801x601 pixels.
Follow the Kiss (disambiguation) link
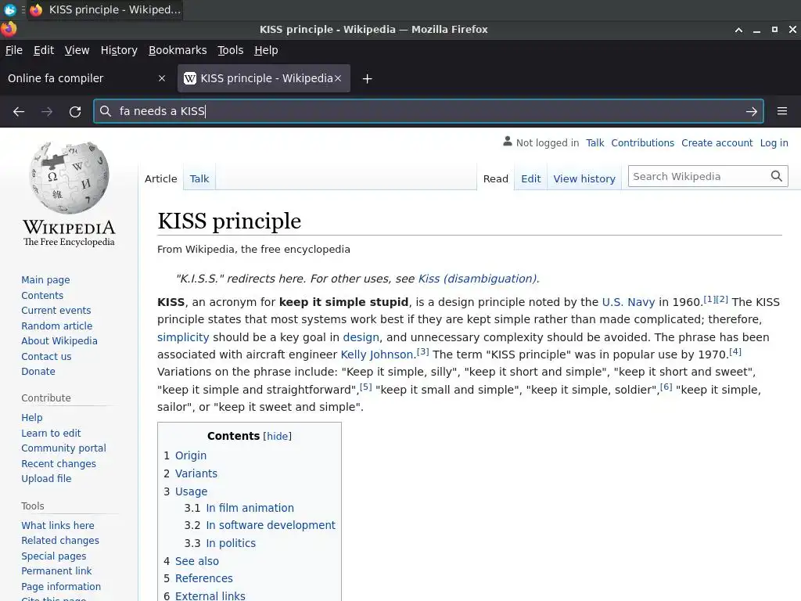pos(478,279)
